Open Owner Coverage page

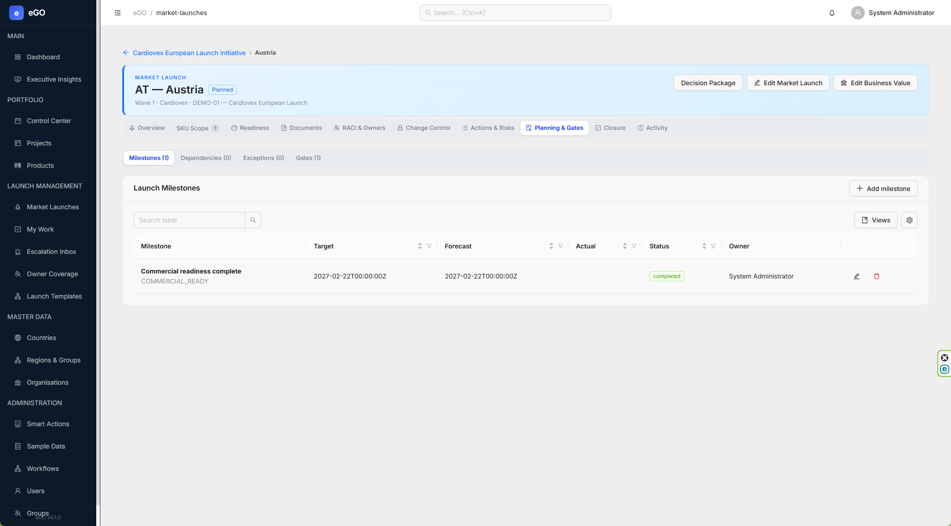(48, 274)
